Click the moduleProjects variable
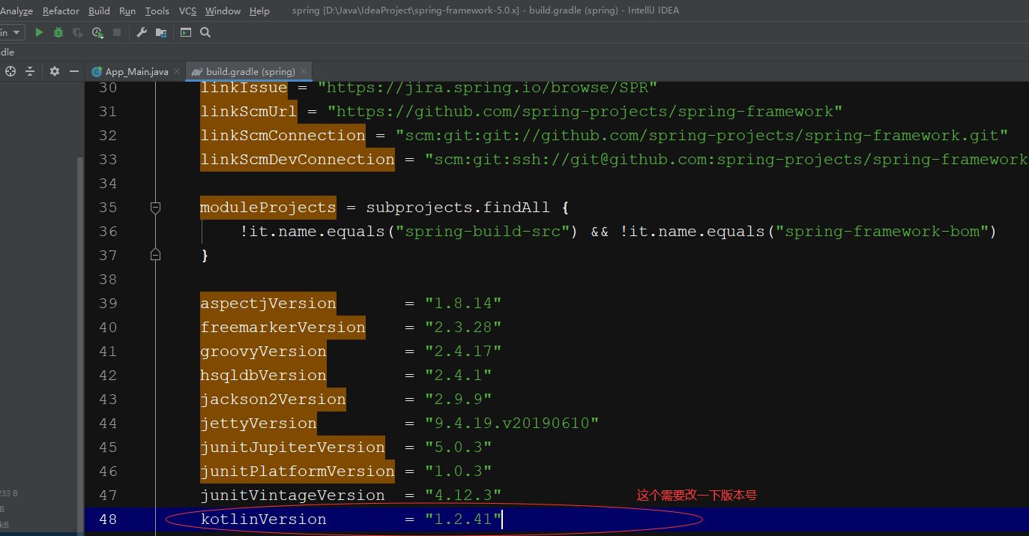Viewport: 1029px width, 536px height. (x=268, y=207)
